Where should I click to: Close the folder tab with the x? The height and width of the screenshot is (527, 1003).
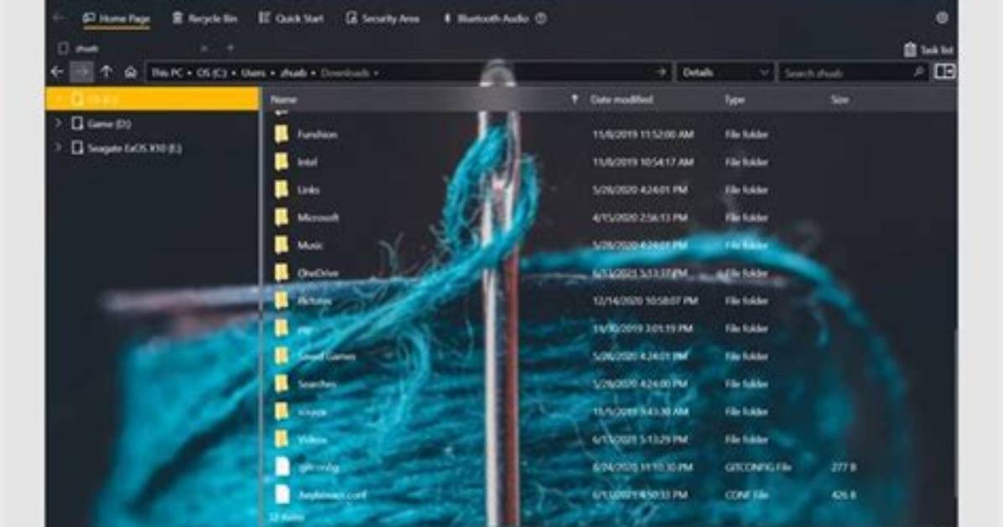[204, 48]
